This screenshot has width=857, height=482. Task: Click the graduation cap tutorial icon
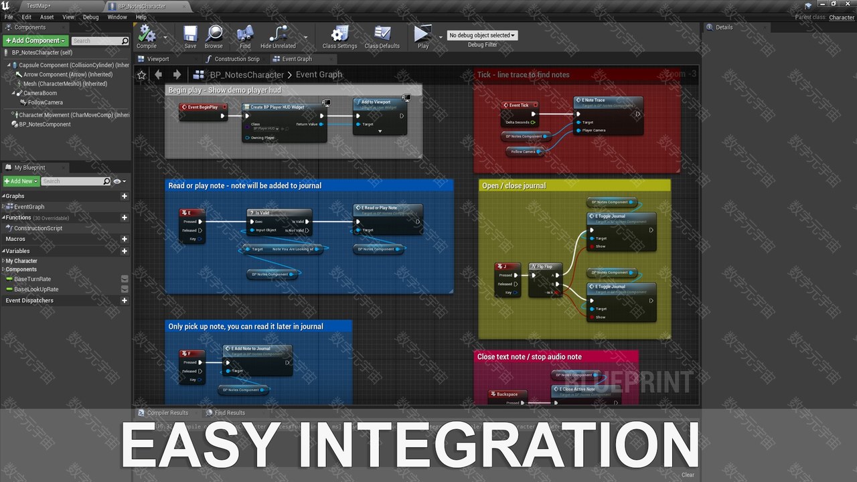pyautogui.click(x=807, y=5)
